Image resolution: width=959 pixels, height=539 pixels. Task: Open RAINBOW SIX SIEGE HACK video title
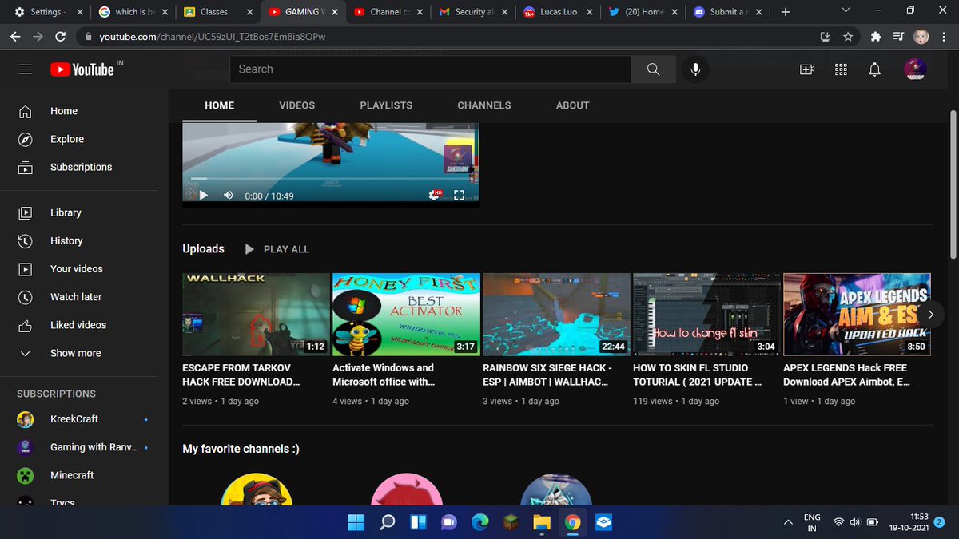[547, 375]
